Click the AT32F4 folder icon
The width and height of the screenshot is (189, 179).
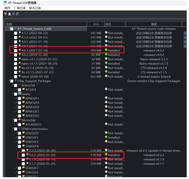click(x=24, y=89)
